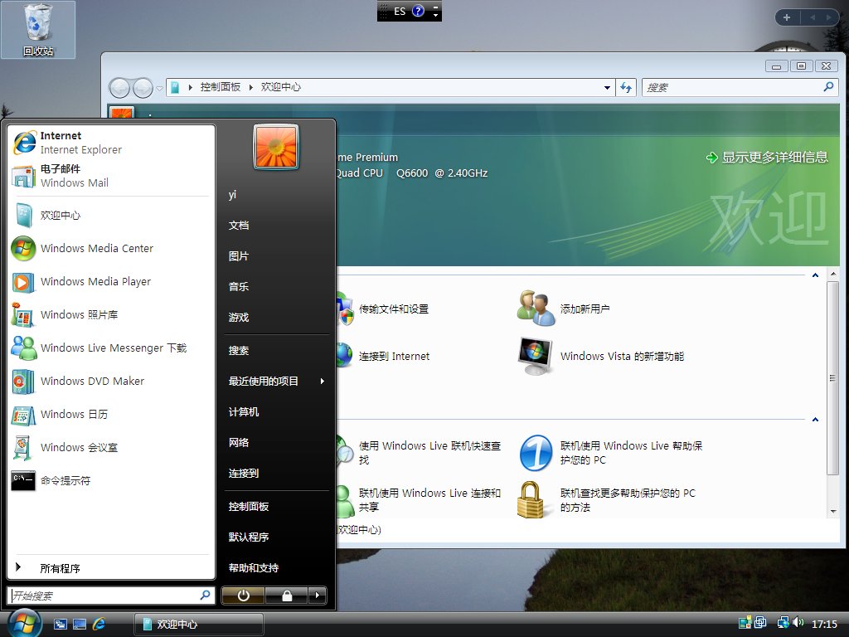Open Windows Media Player
Viewport: 849px width, 637px height.
pos(95,281)
